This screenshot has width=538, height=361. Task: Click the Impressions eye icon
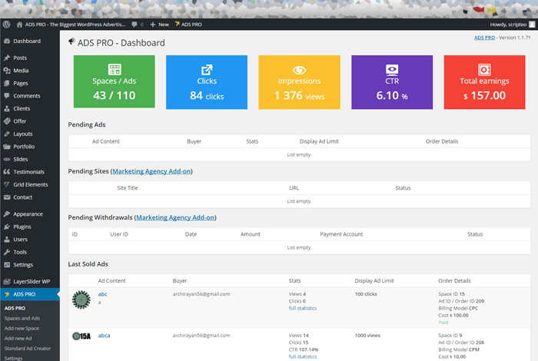click(x=299, y=69)
